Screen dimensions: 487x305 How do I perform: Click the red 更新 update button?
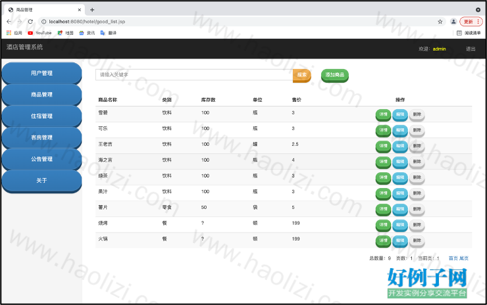point(471,22)
